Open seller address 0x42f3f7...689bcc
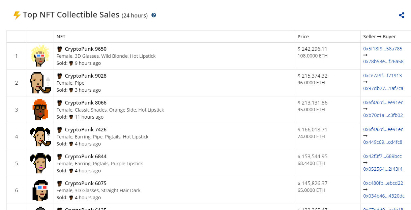Image resolution: width=411 pixels, height=210 pixels. click(382, 156)
